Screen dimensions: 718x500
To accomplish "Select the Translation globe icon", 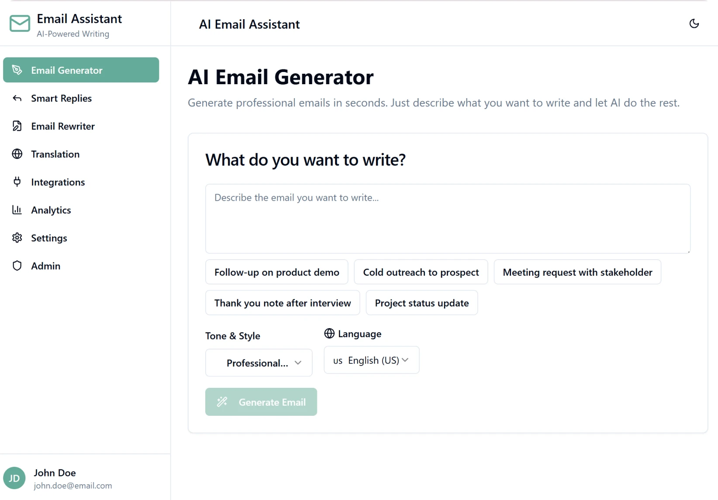I will click(17, 154).
